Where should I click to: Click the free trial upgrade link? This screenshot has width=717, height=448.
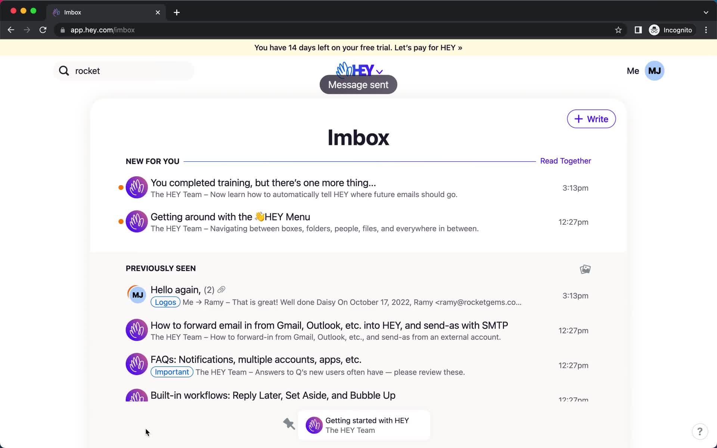(358, 47)
